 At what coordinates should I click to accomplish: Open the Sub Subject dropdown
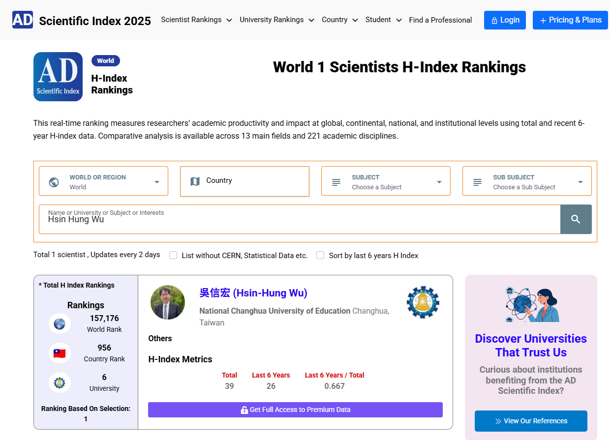pos(527,181)
